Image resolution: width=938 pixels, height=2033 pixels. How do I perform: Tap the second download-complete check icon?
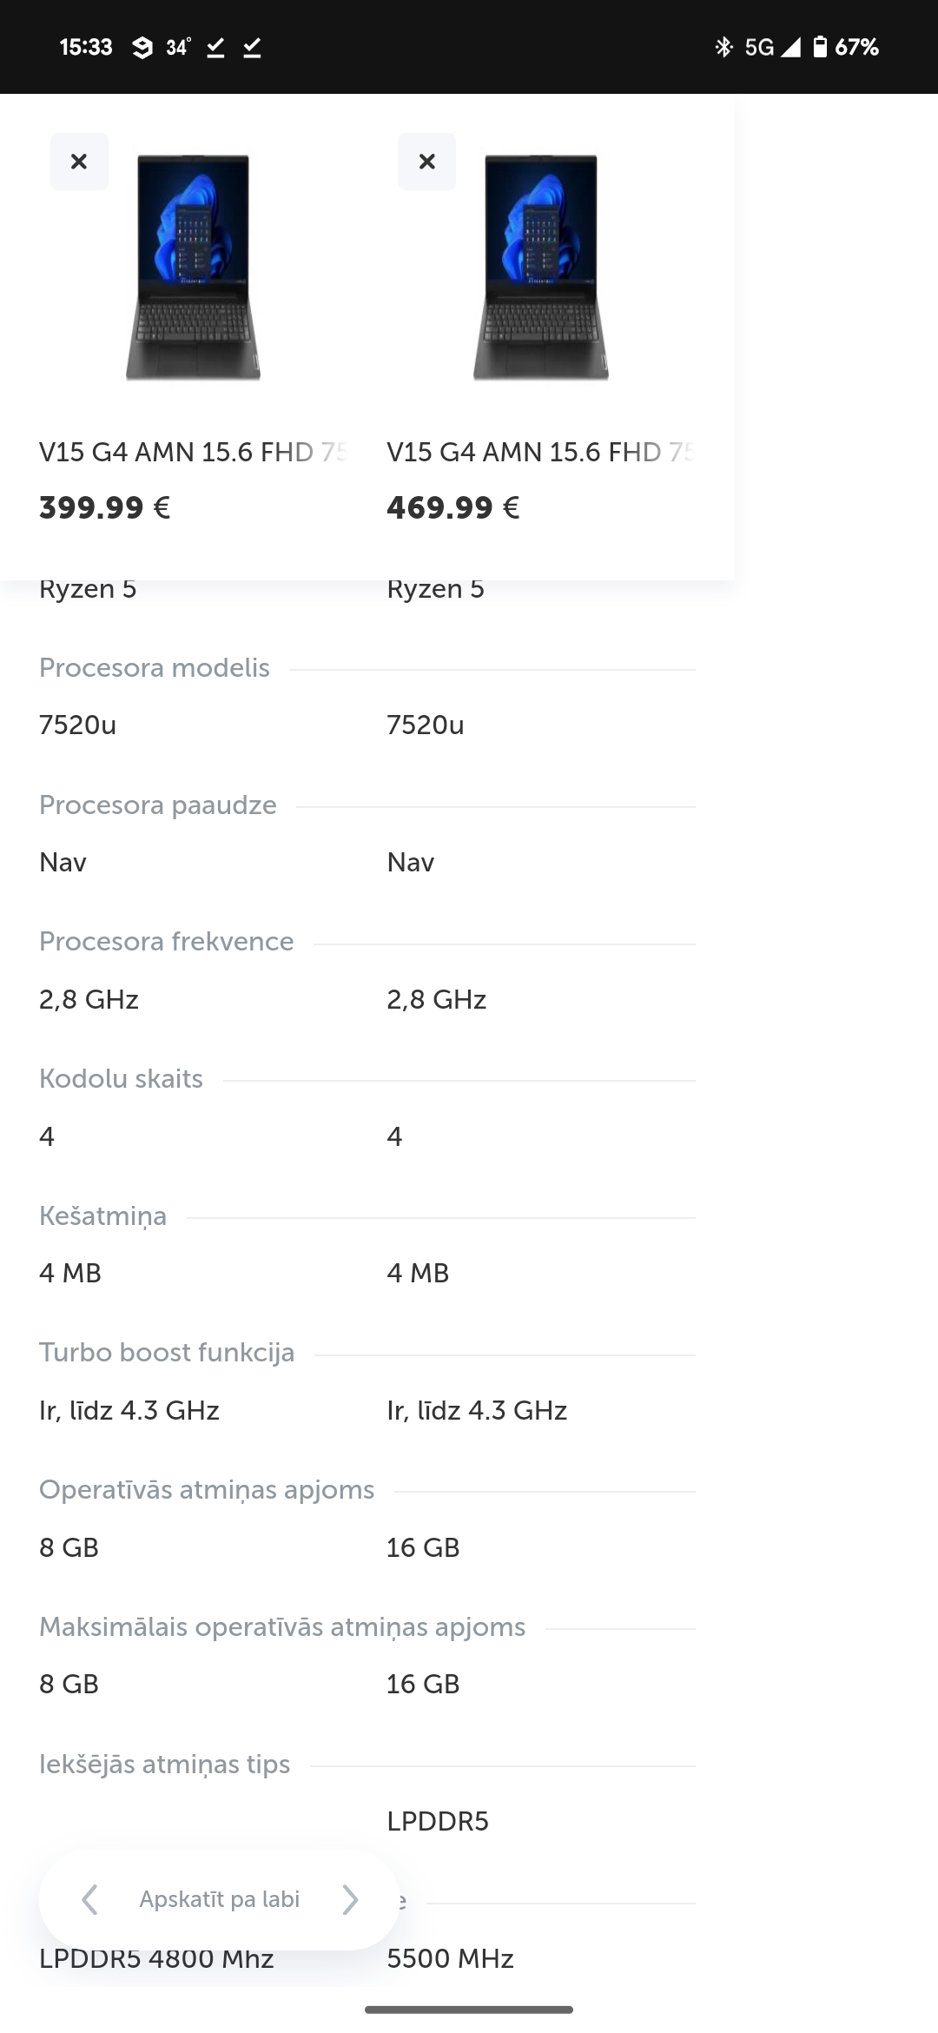252,47
